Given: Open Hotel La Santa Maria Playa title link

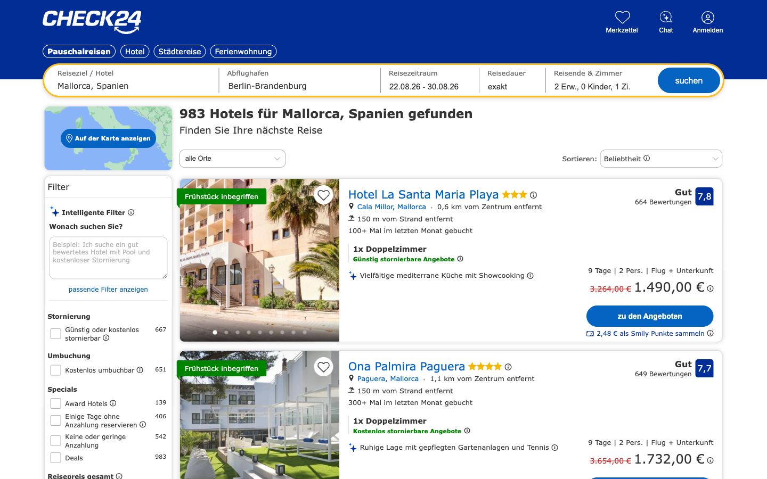Looking at the screenshot, I should 423,195.
